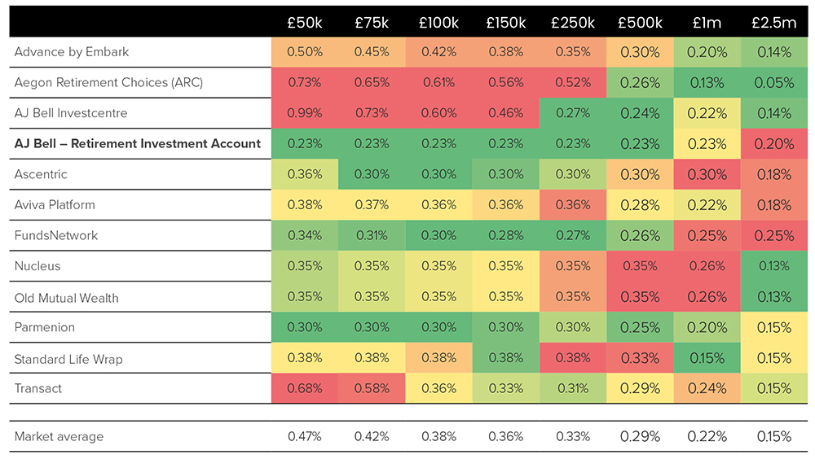Screen dimensions: 815x459
Task: Select the Market average row label
Action: (59, 436)
